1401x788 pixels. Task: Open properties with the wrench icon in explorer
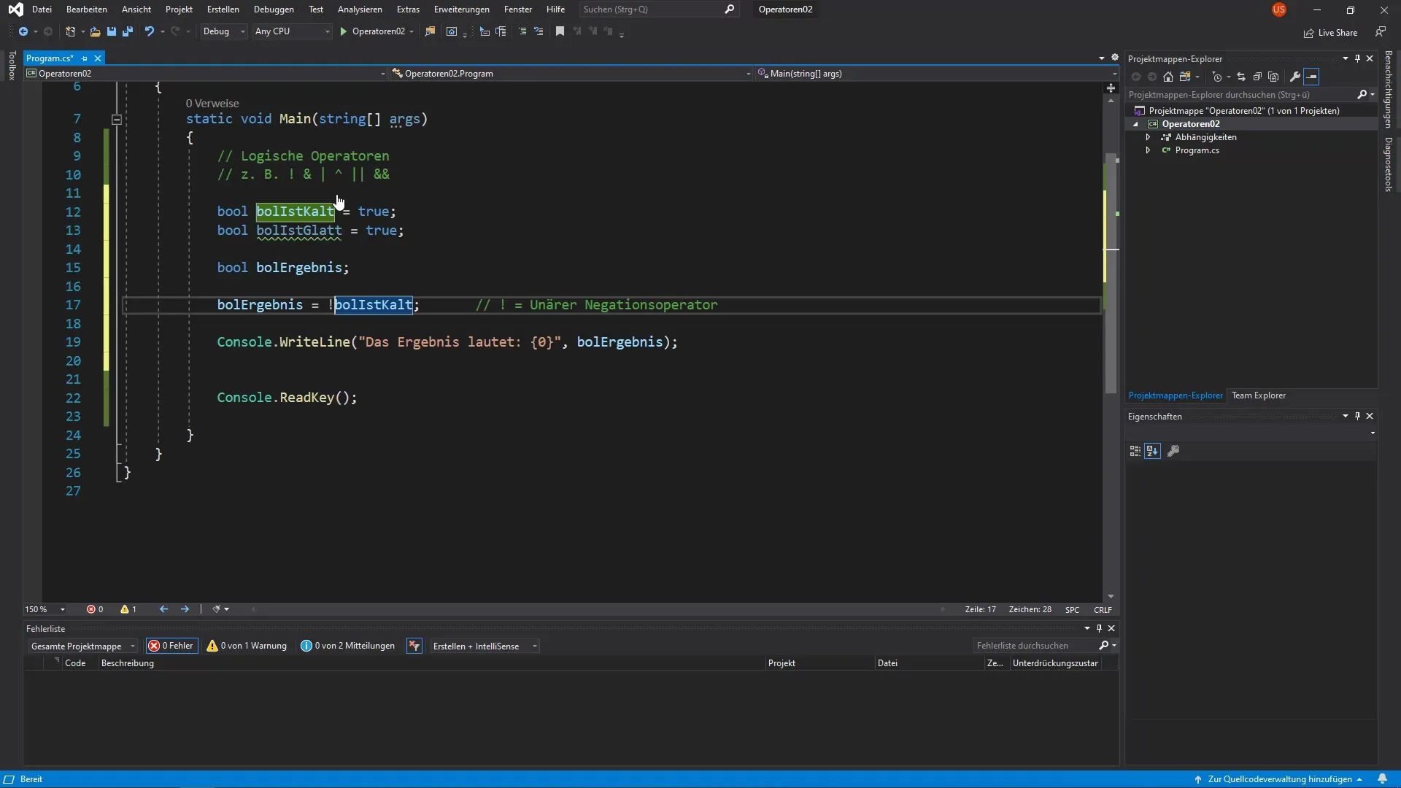(x=1295, y=77)
